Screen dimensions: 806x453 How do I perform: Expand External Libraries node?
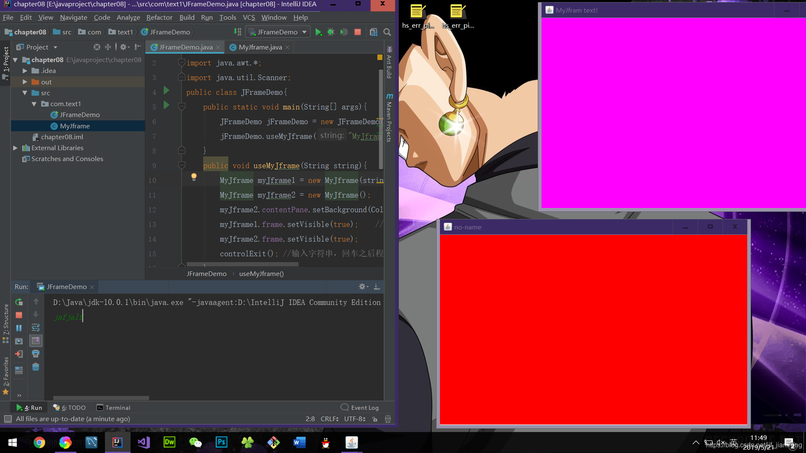(x=16, y=148)
